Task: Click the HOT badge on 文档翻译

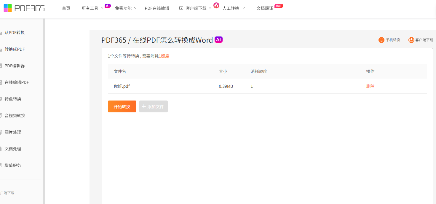Action: (x=279, y=6)
